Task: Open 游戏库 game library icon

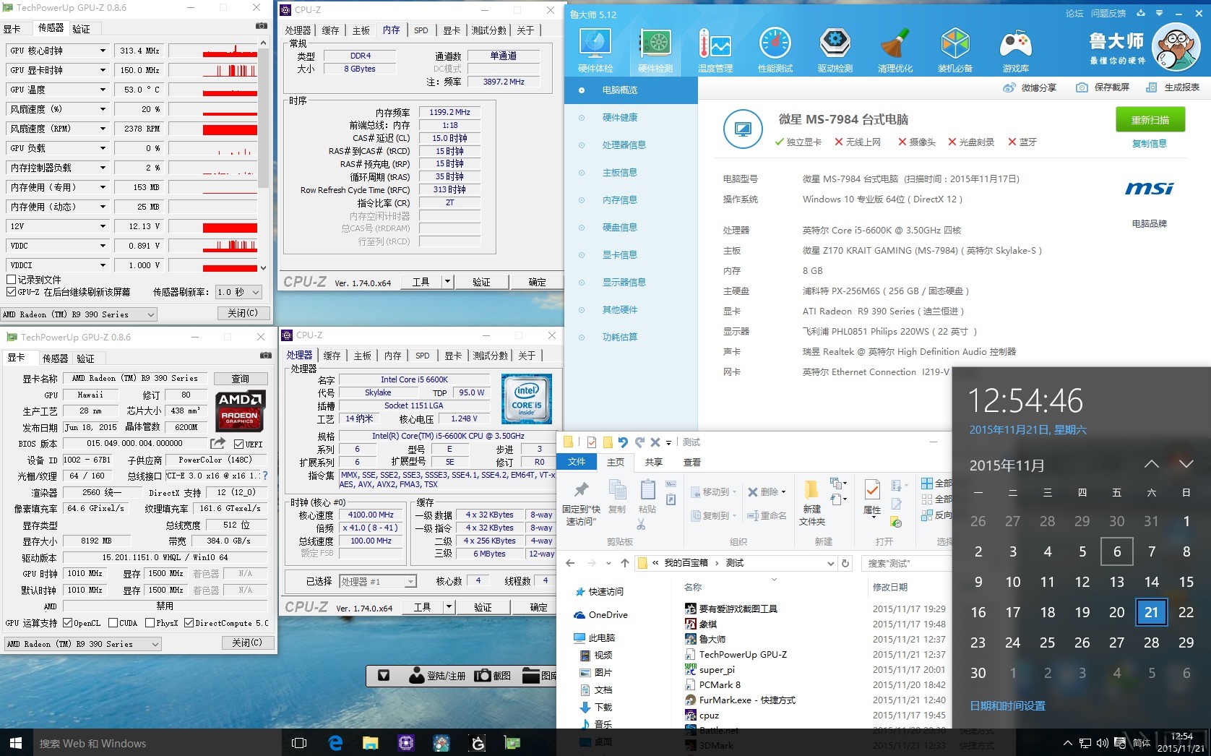Action: (x=1015, y=51)
